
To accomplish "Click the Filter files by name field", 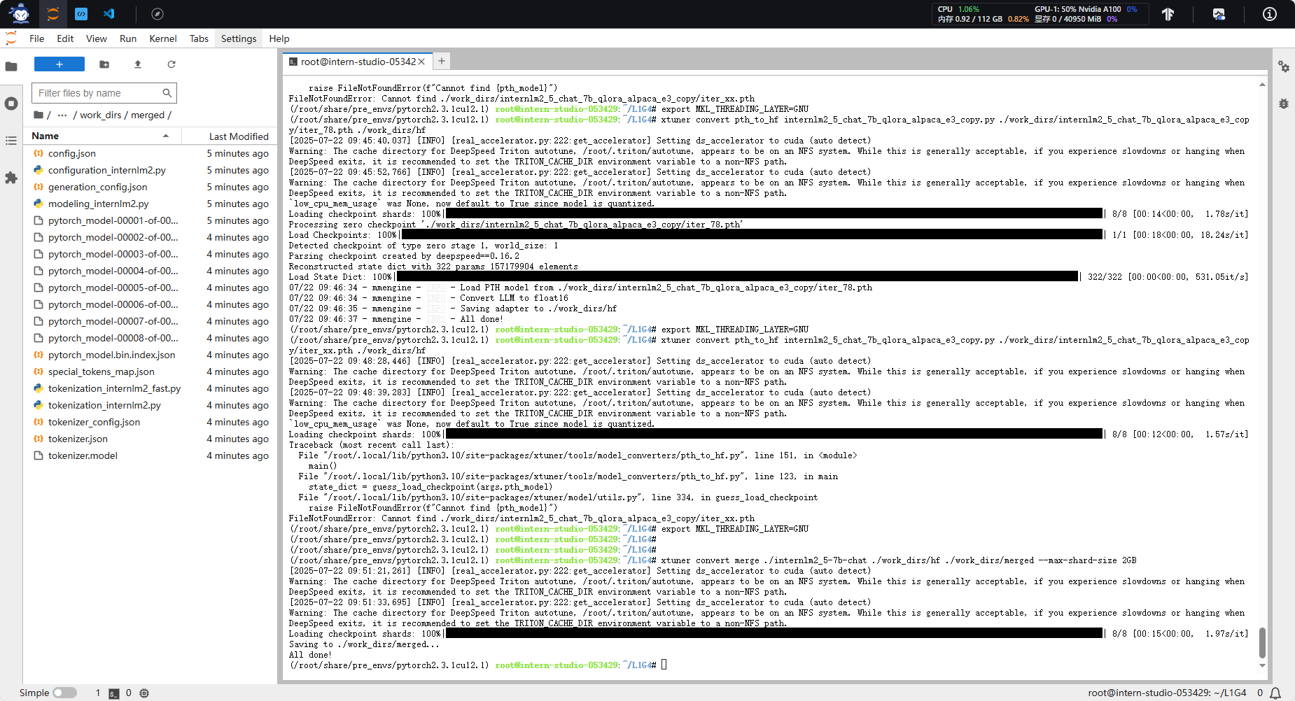I will pos(104,93).
